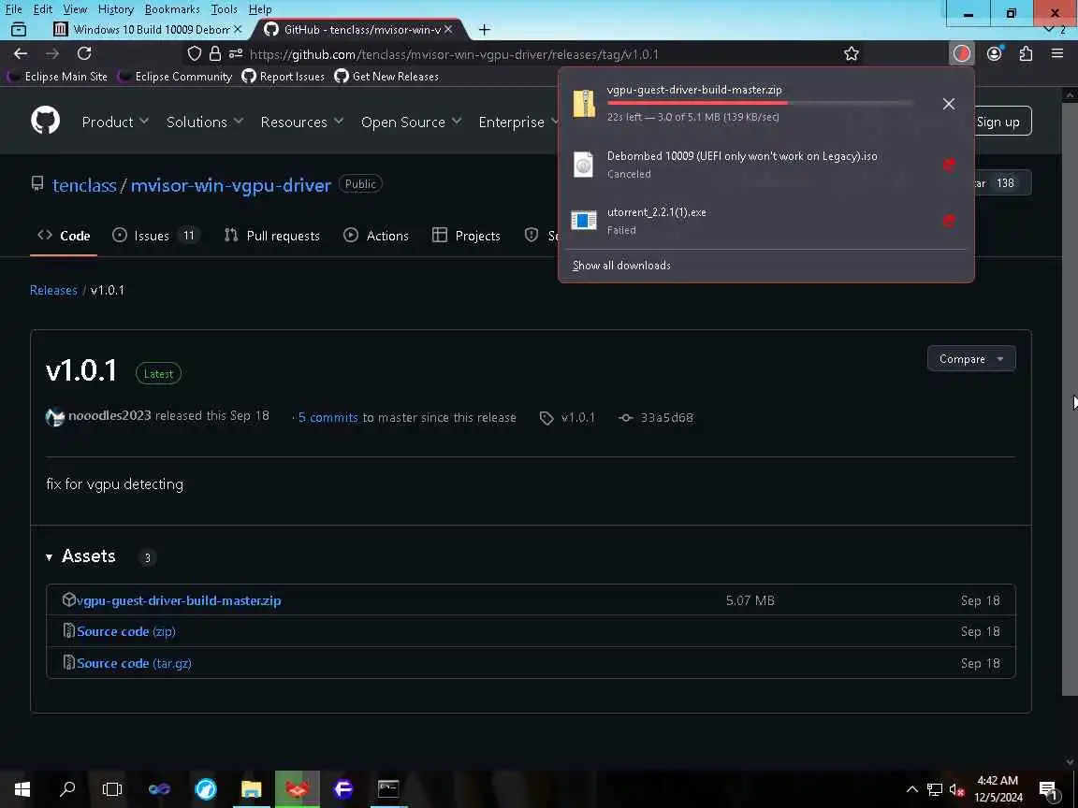This screenshot has height=808, width=1078.
Task: Click the download progress bar for the zip
Action: tap(761, 103)
